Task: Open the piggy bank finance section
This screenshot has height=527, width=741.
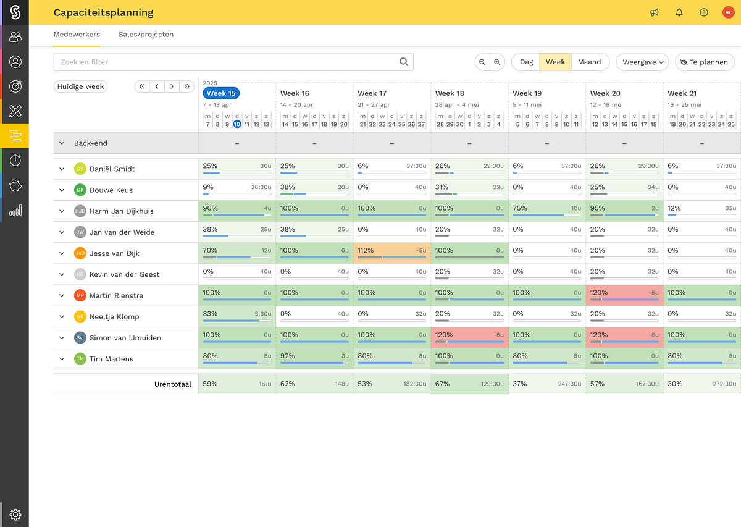Action: [15, 185]
